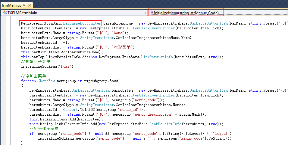Screen dimensions: 288x145
Task: Switch to the frmMain.cs tab
Action: point(11,5)
